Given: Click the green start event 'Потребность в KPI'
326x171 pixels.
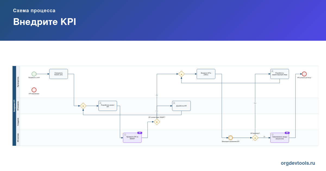Looking at the screenshot, I should 34,74.
